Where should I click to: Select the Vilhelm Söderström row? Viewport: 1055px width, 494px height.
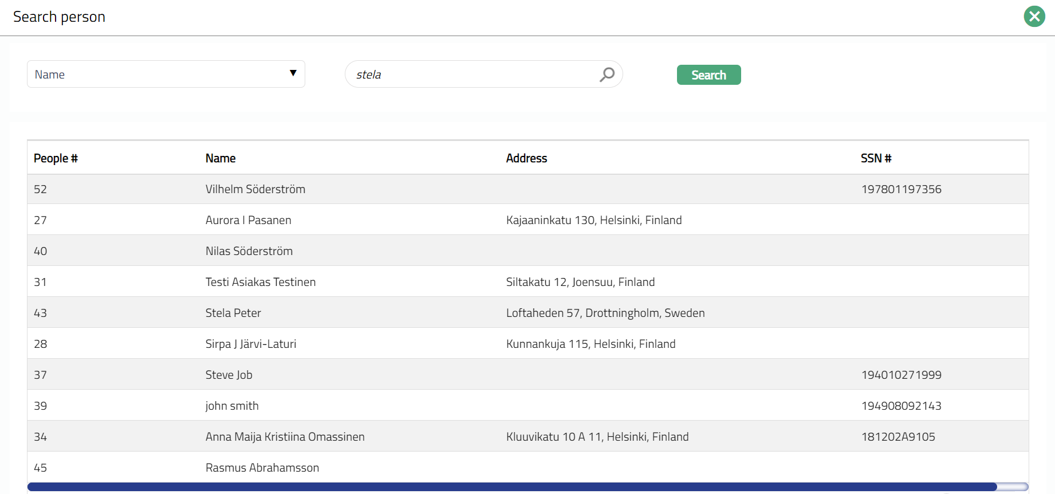point(255,189)
